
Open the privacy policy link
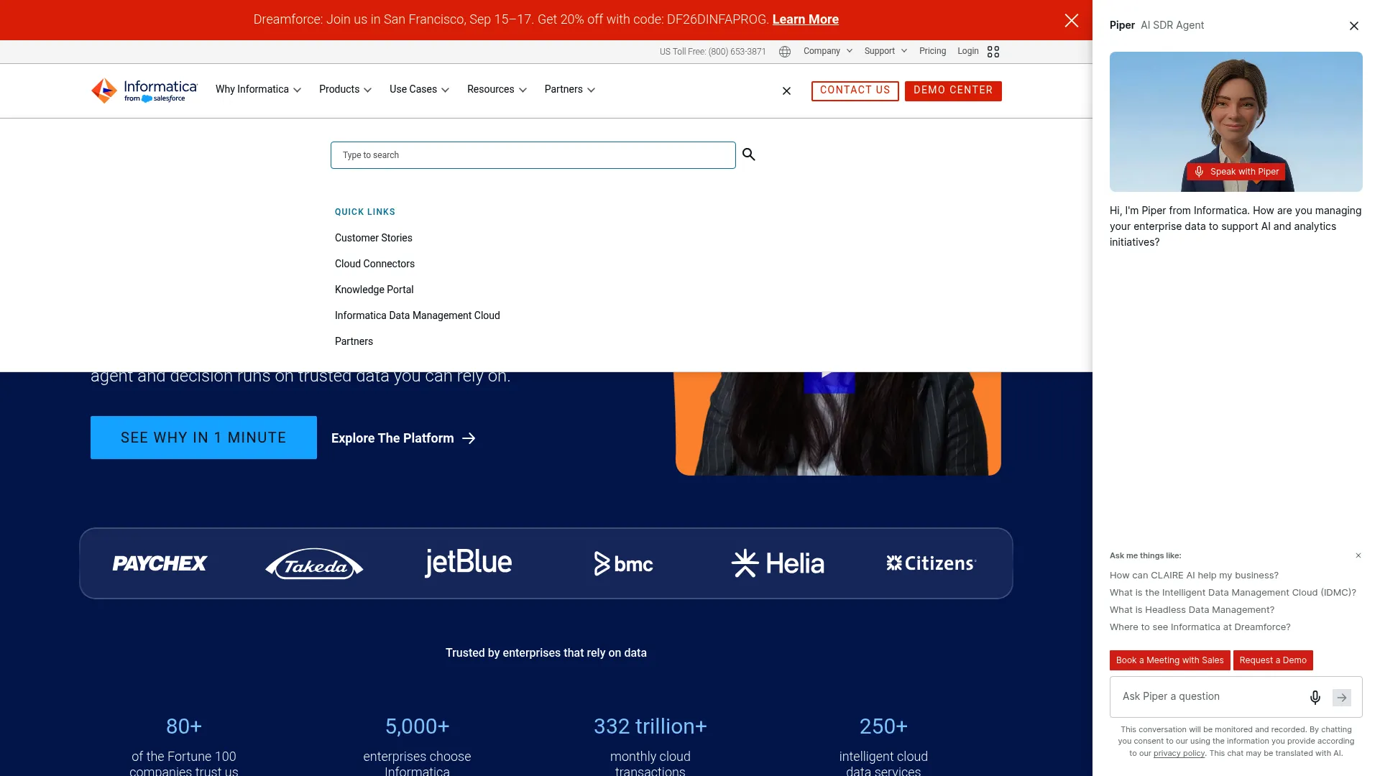point(1179,753)
